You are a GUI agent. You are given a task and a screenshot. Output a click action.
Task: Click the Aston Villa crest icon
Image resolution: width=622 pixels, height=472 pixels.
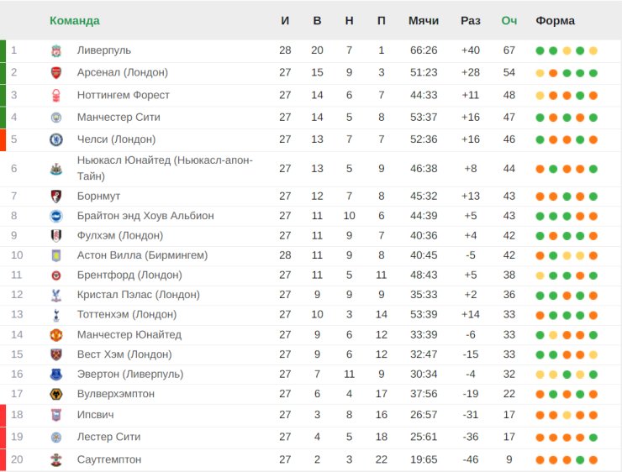tap(56, 255)
